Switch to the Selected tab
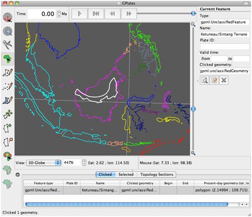Screen dimensions: 252x217 coord(126,175)
